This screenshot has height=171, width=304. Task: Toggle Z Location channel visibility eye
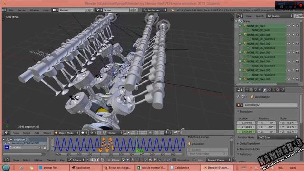tap(7, 147)
